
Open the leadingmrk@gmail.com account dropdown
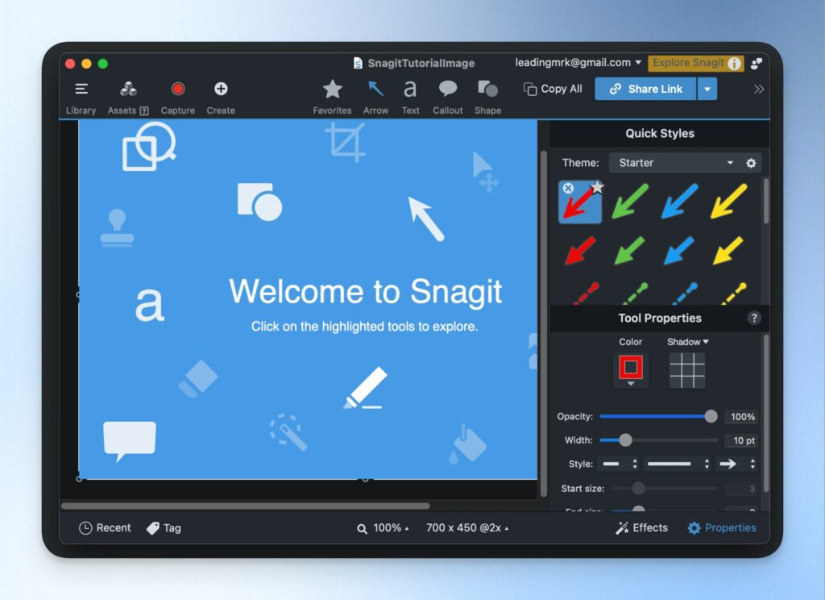(x=578, y=63)
